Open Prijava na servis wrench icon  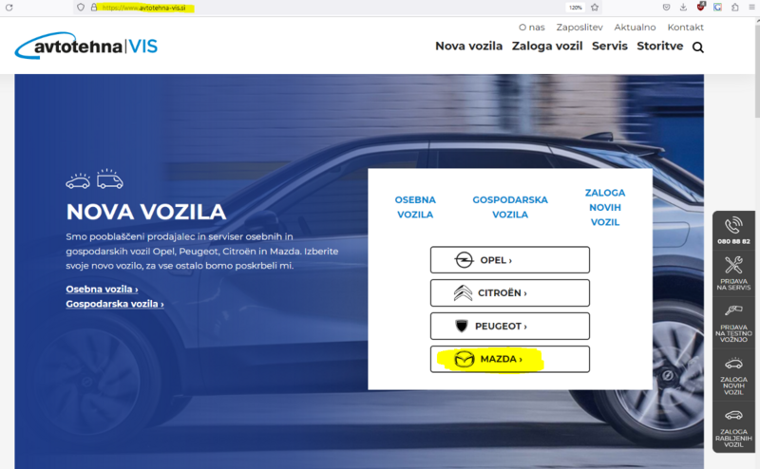(733, 266)
